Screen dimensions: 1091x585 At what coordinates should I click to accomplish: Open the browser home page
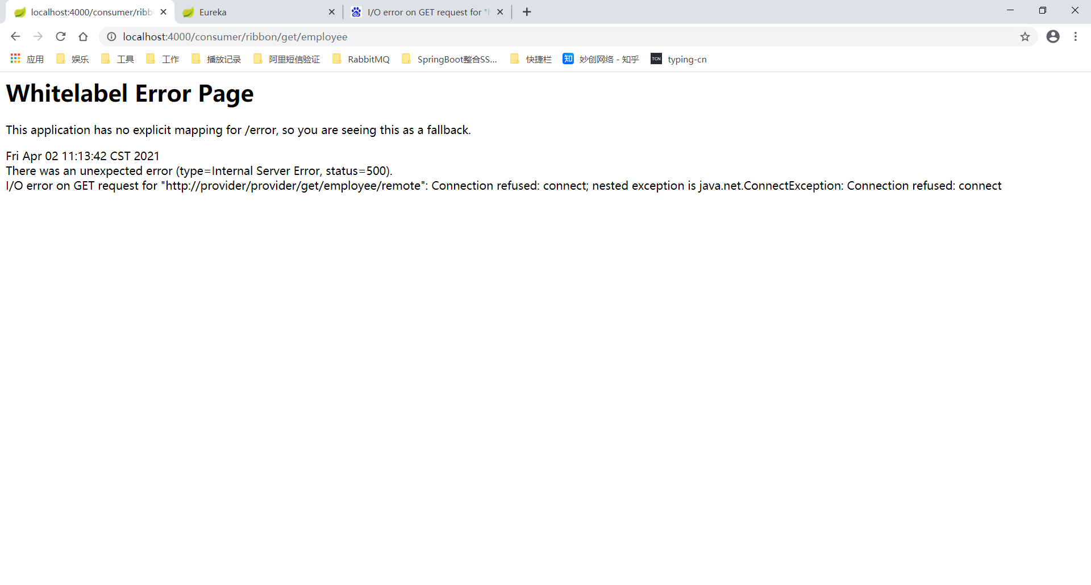coord(83,36)
